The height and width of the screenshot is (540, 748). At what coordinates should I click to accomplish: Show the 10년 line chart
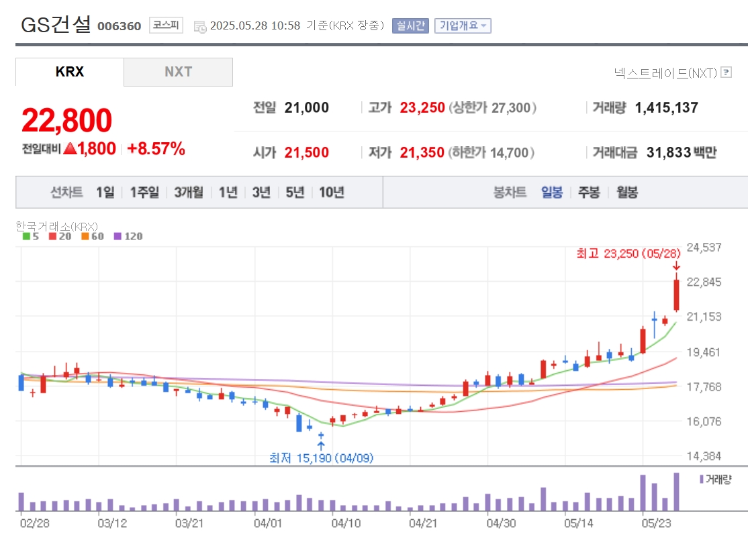332,192
